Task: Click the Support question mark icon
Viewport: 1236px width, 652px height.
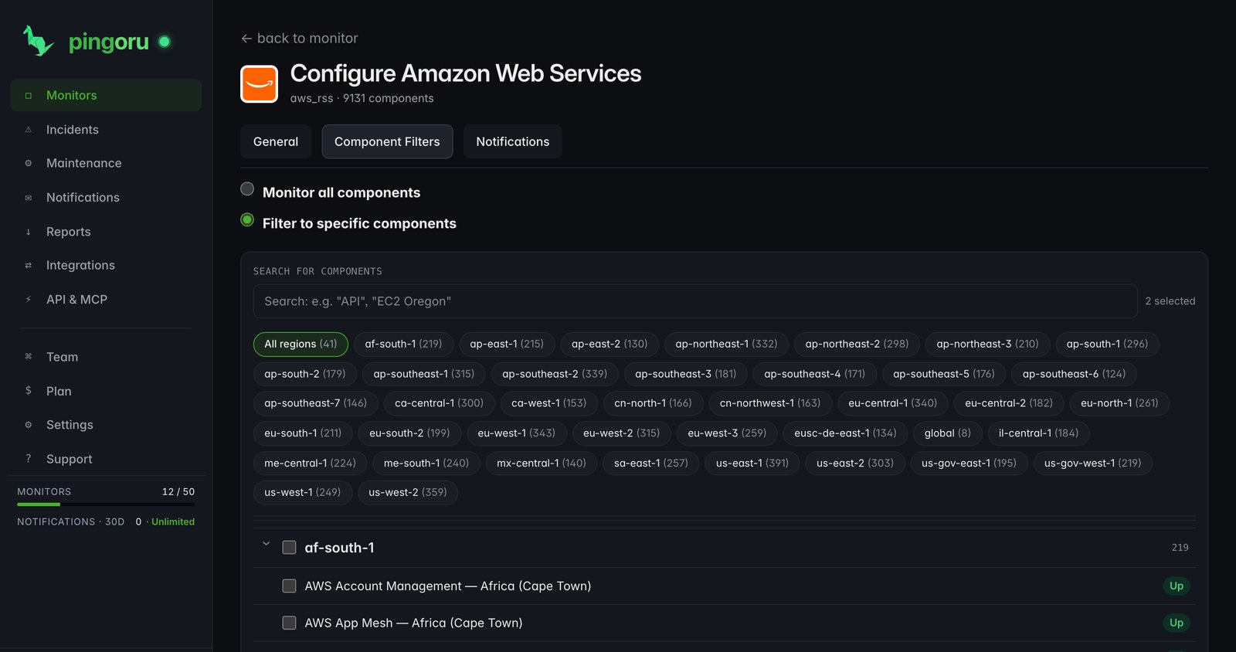Action: 29,459
